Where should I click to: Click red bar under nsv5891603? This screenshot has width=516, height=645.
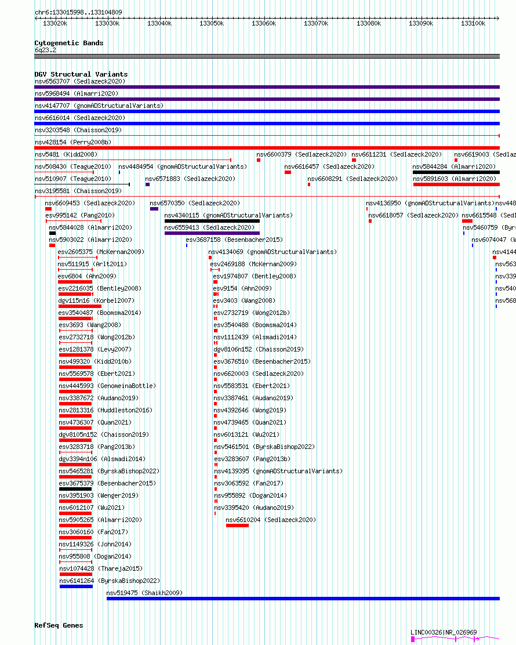pos(456,184)
